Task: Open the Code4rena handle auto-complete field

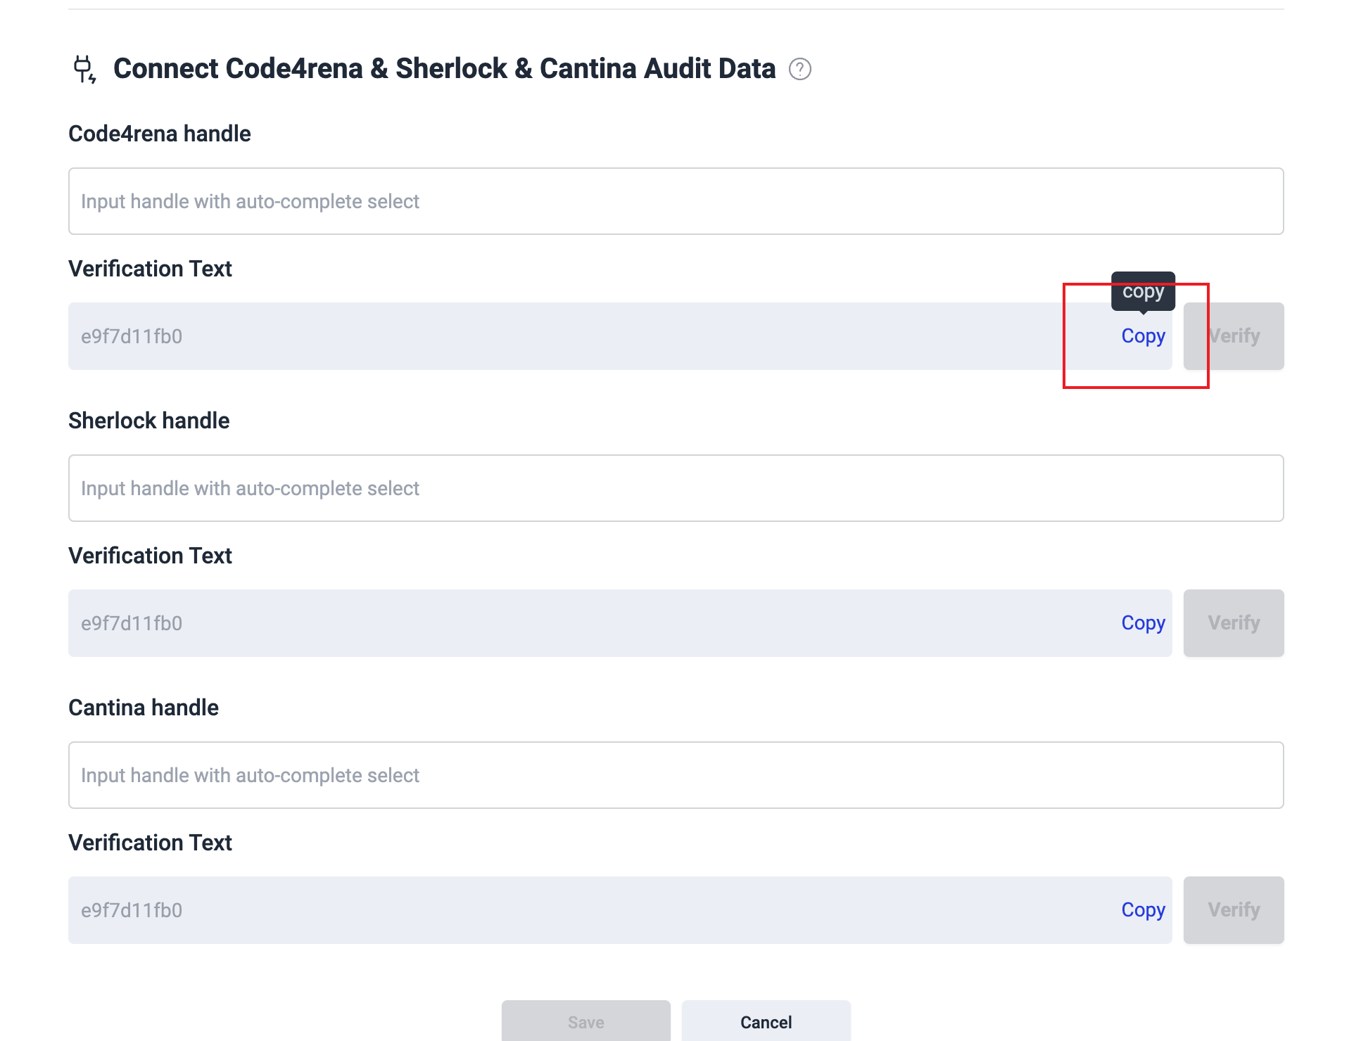Action: [676, 201]
